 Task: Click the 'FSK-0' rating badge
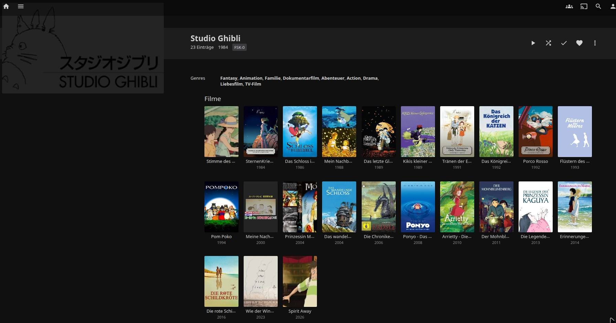[x=240, y=47]
